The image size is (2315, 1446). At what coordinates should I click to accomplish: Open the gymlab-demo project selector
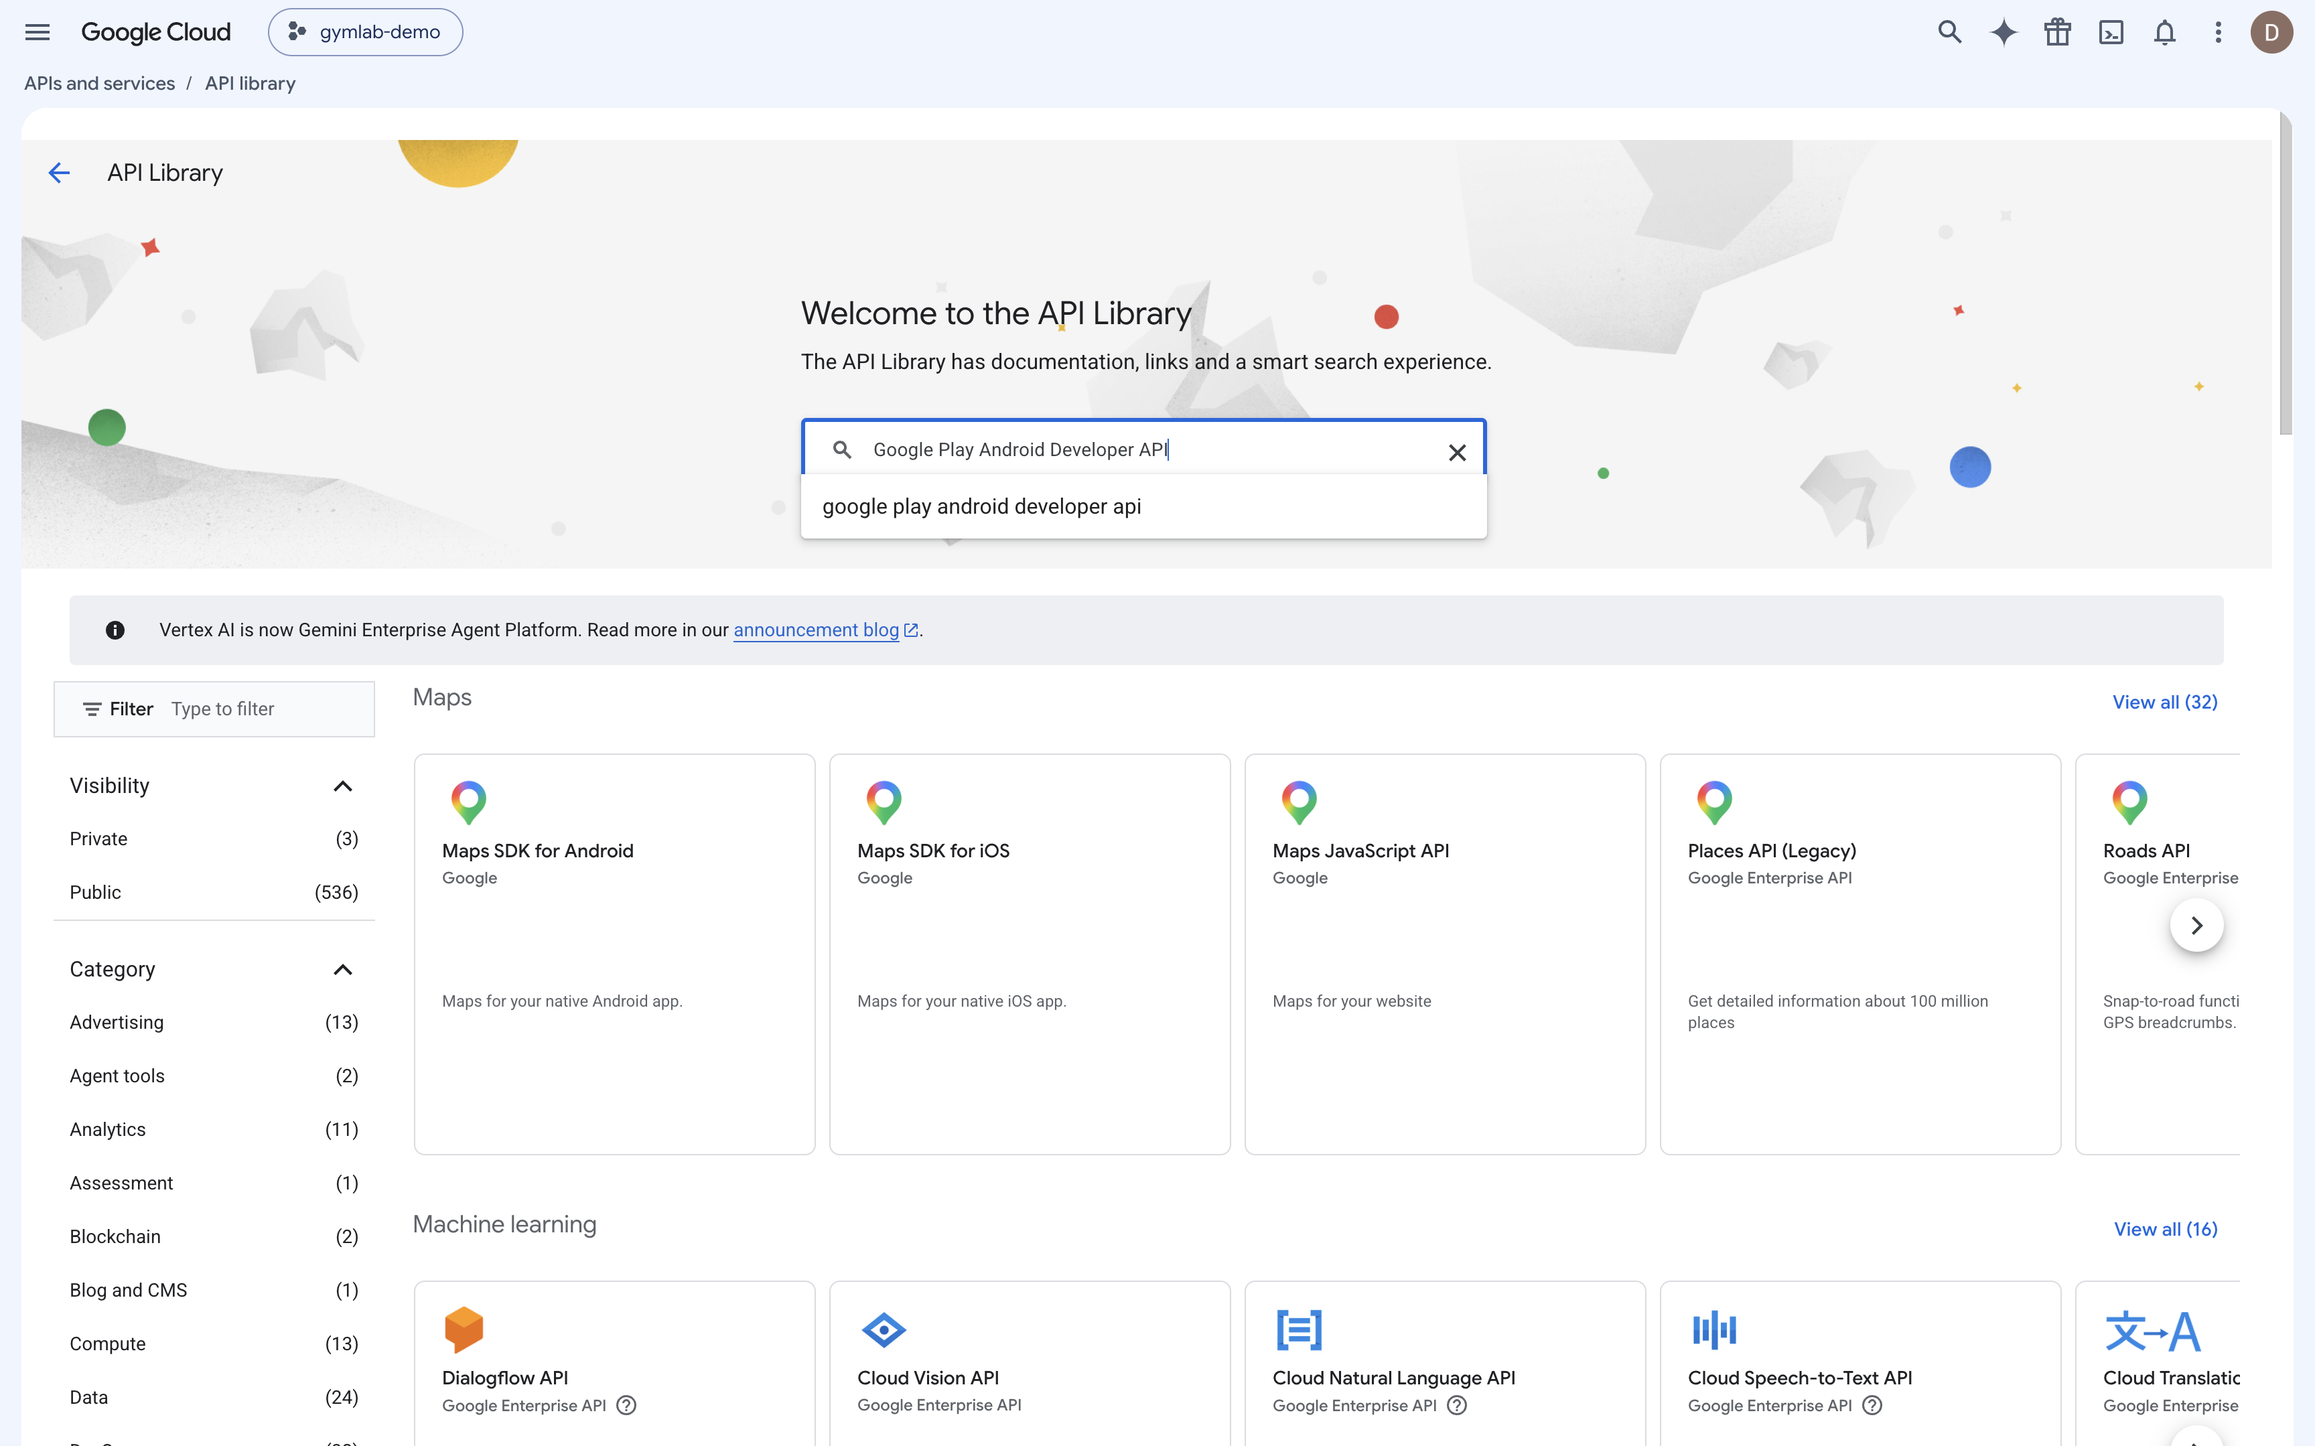[365, 31]
